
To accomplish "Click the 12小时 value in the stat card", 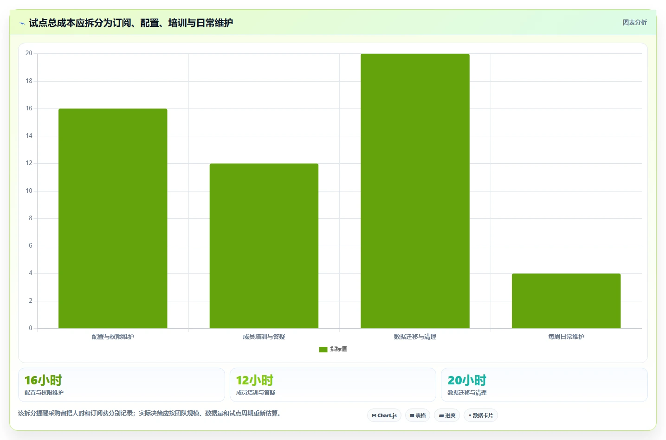I will point(255,380).
